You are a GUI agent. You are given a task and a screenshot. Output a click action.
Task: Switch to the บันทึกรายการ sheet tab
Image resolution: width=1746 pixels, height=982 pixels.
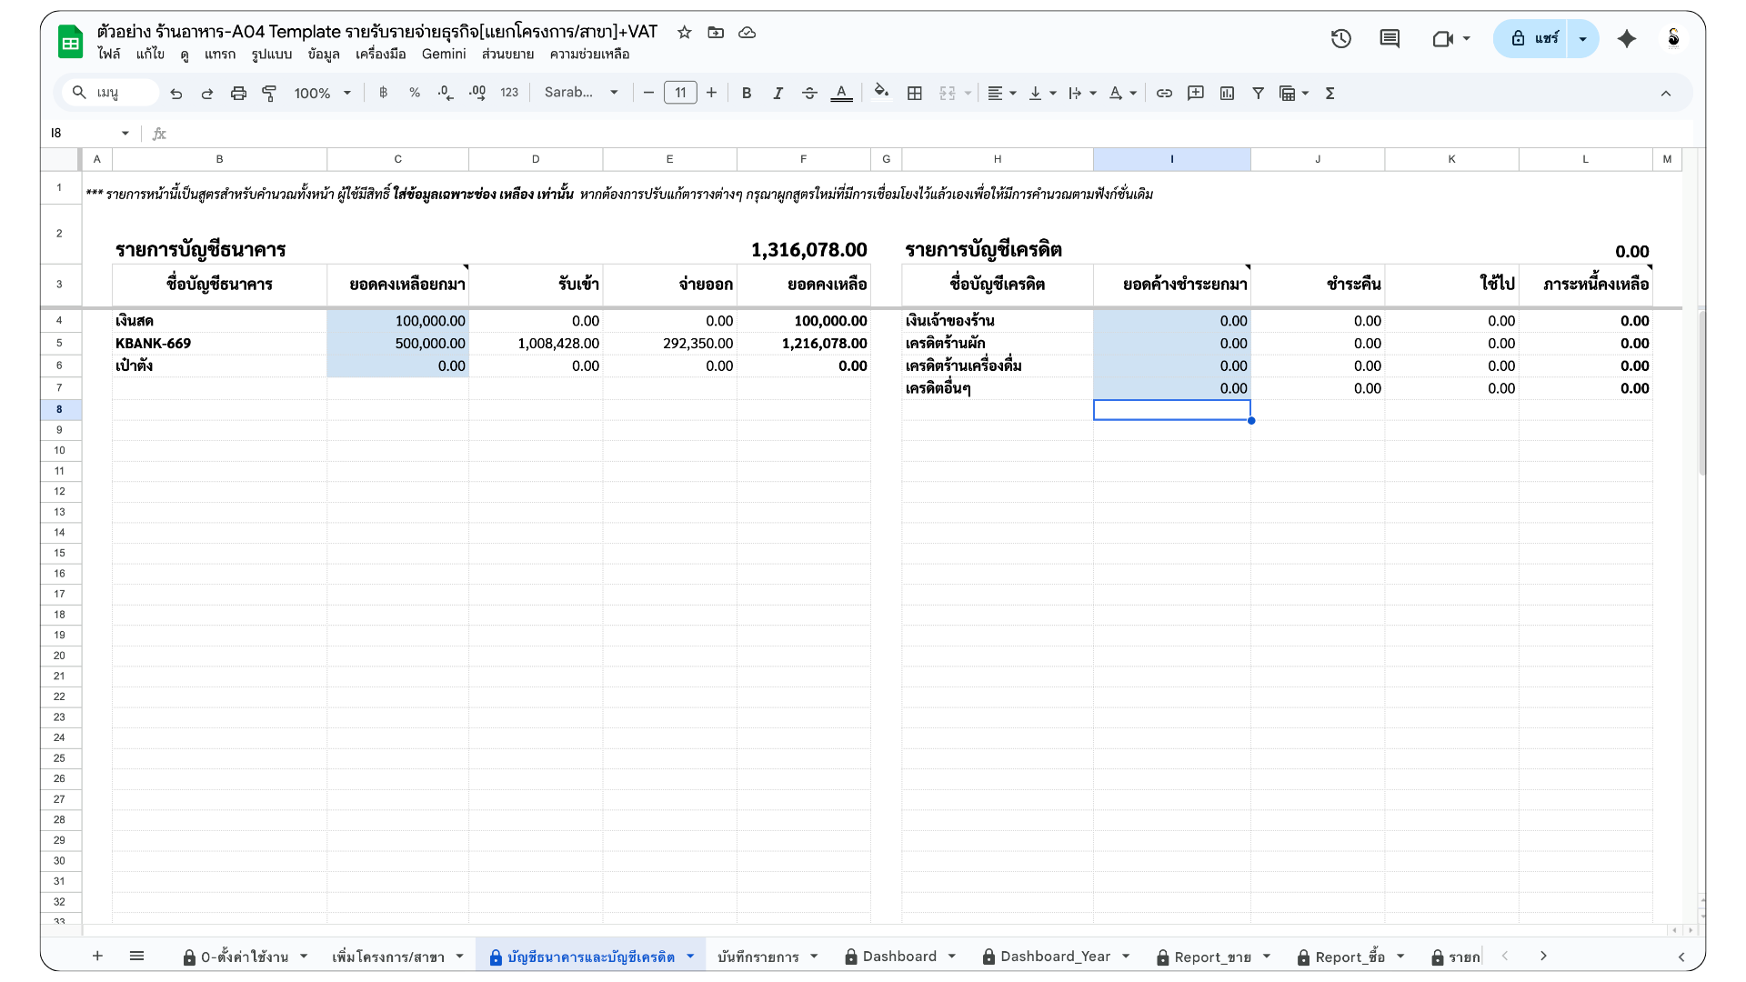pos(758,957)
